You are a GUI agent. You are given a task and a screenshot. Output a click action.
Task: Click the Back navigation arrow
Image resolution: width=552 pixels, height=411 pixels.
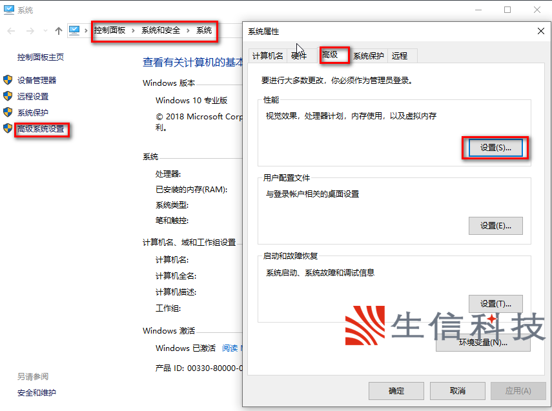(11, 31)
